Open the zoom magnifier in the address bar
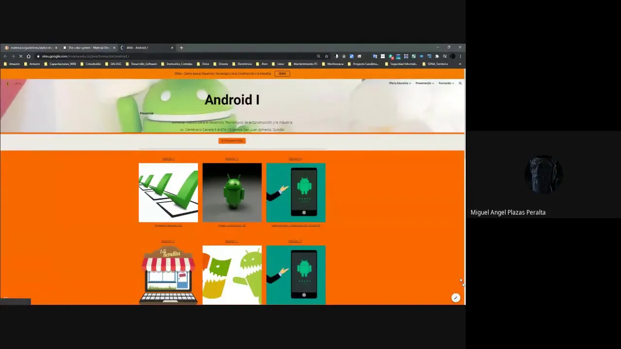 pyautogui.click(x=318, y=56)
